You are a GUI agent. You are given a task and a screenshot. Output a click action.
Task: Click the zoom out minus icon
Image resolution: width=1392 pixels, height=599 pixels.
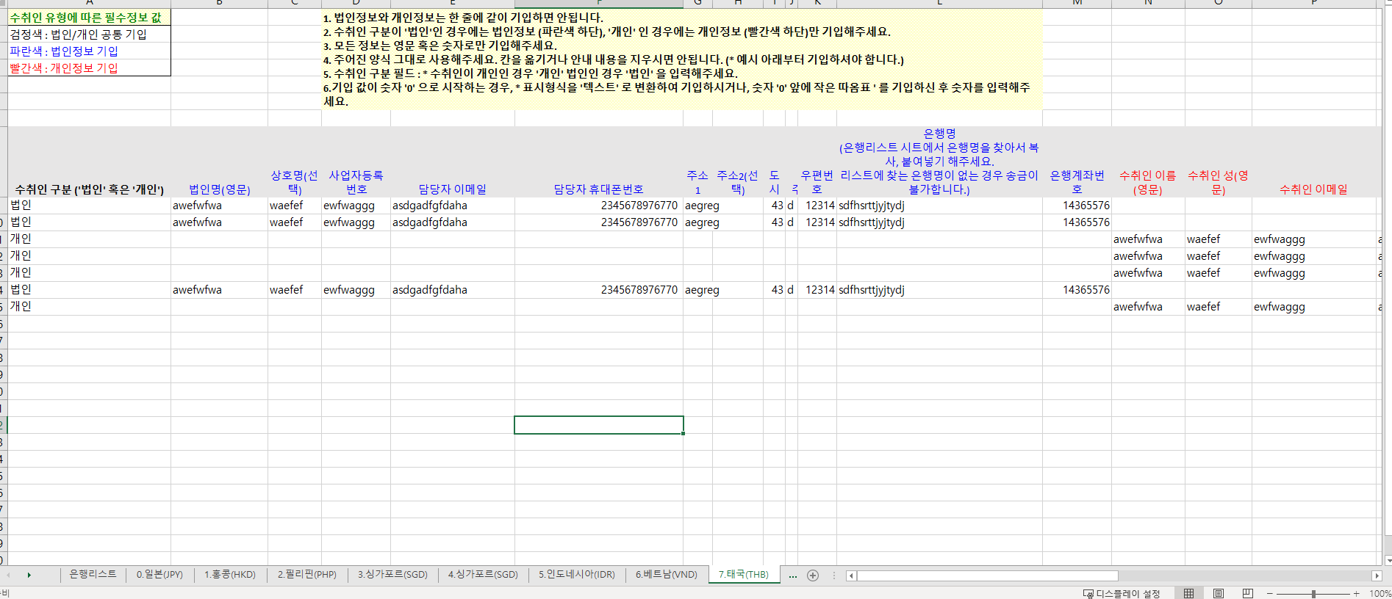[x=1270, y=593]
